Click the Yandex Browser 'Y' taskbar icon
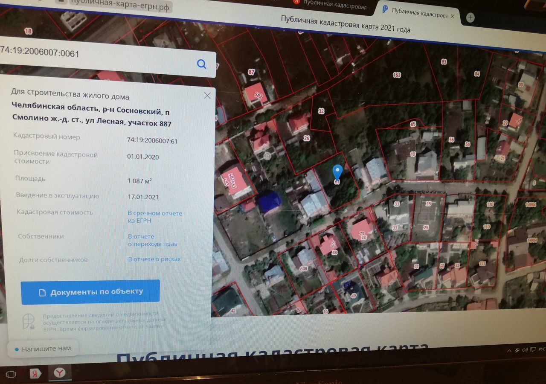 (x=60, y=373)
